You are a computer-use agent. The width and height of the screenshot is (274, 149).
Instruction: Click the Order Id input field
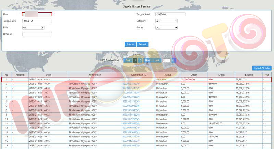click(37, 34)
